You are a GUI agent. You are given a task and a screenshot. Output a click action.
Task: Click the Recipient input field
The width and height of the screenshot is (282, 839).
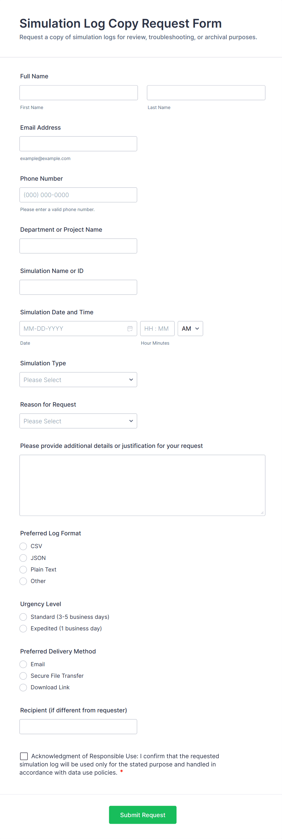78,727
